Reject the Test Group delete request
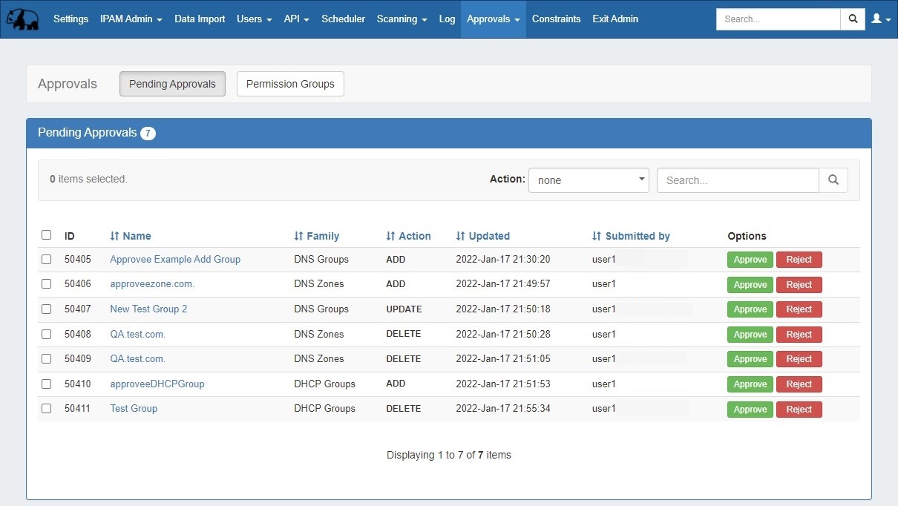Viewport: 898px width, 506px height. point(799,410)
